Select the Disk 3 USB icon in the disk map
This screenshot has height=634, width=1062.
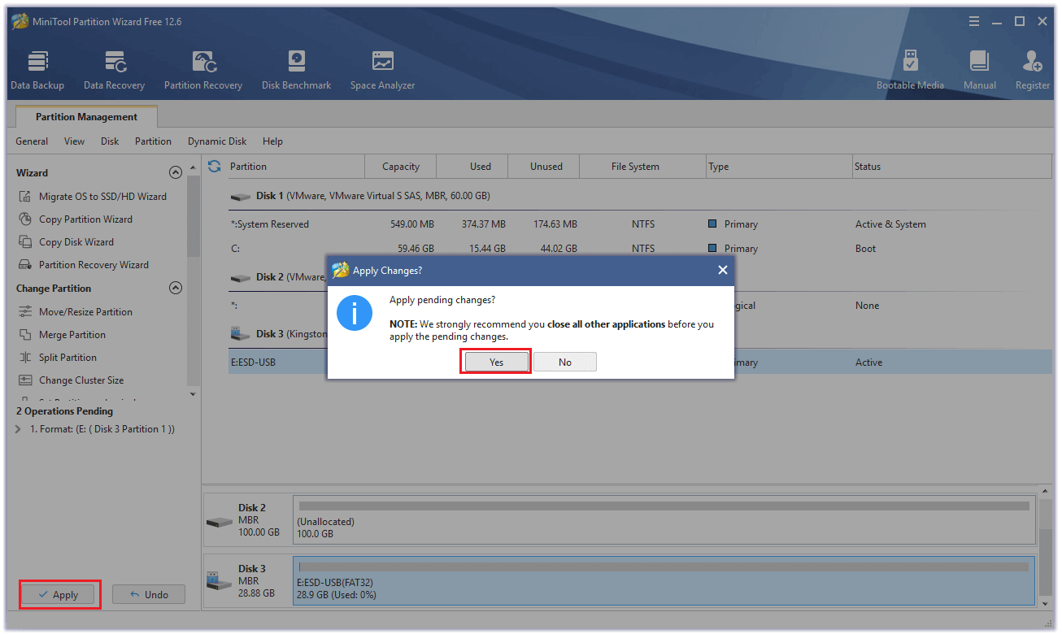coord(220,582)
